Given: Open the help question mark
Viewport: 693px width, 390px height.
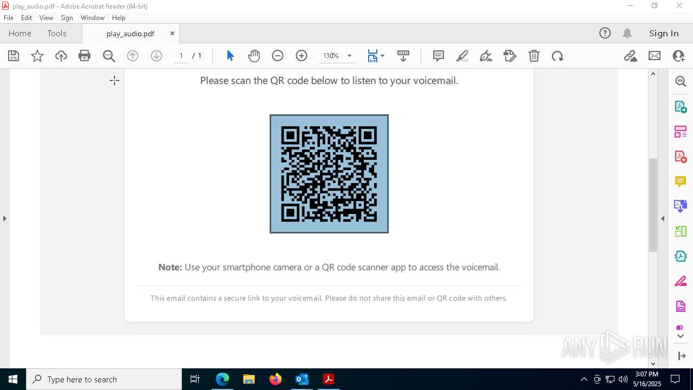Looking at the screenshot, I should pyautogui.click(x=605, y=33).
